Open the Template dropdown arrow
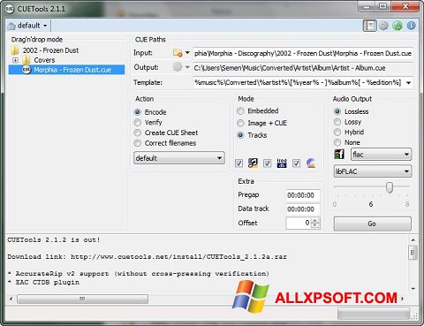The width and height of the screenshot is (424, 326). 409,83
